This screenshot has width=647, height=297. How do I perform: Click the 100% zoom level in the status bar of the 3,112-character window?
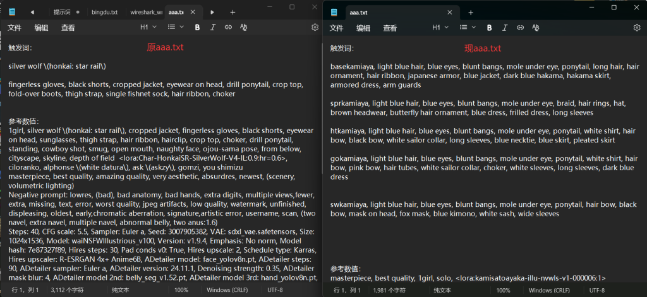[x=181, y=290]
